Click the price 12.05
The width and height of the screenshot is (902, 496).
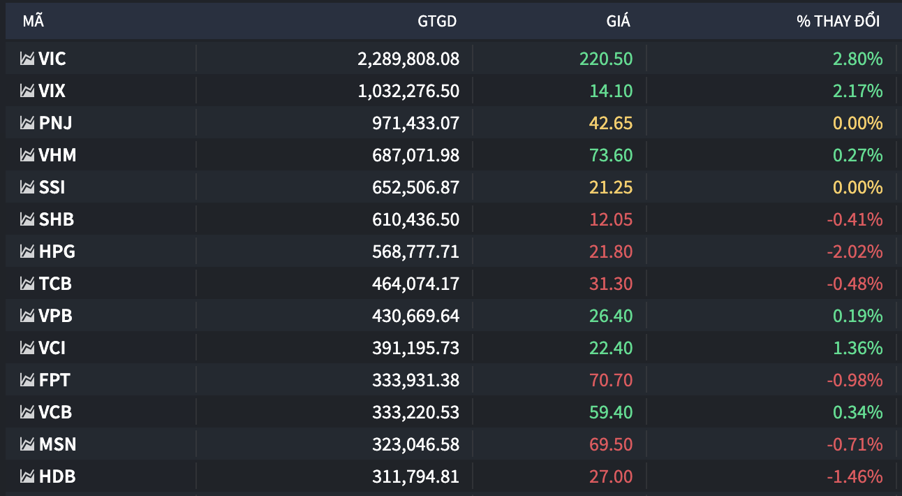tap(611, 219)
